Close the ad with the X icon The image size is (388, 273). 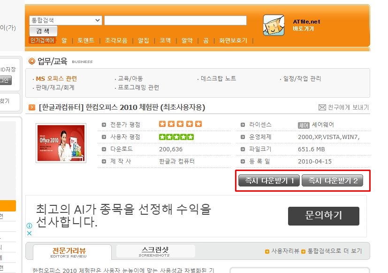click(29, 234)
